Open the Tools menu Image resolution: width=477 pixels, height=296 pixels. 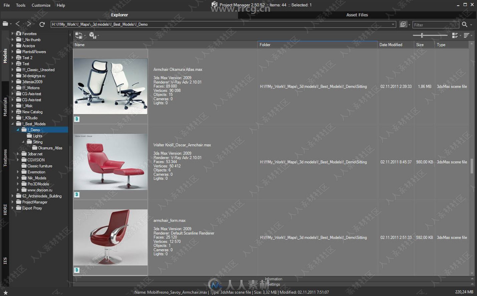click(21, 5)
